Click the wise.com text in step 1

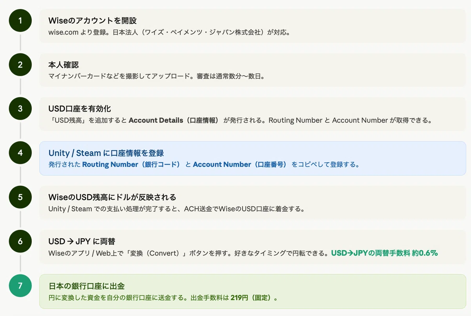[x=64, y=32]
